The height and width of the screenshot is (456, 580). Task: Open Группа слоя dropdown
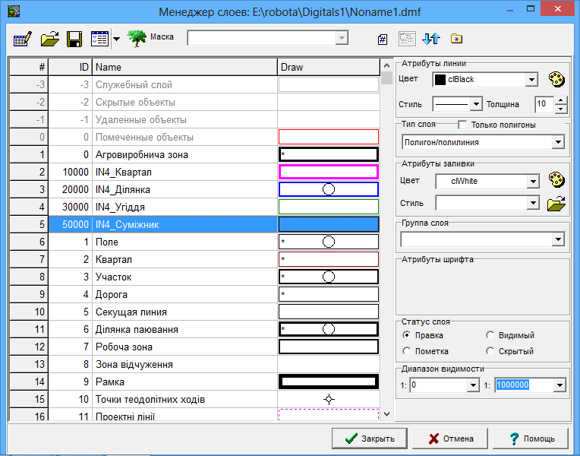(x=558, y=239)
